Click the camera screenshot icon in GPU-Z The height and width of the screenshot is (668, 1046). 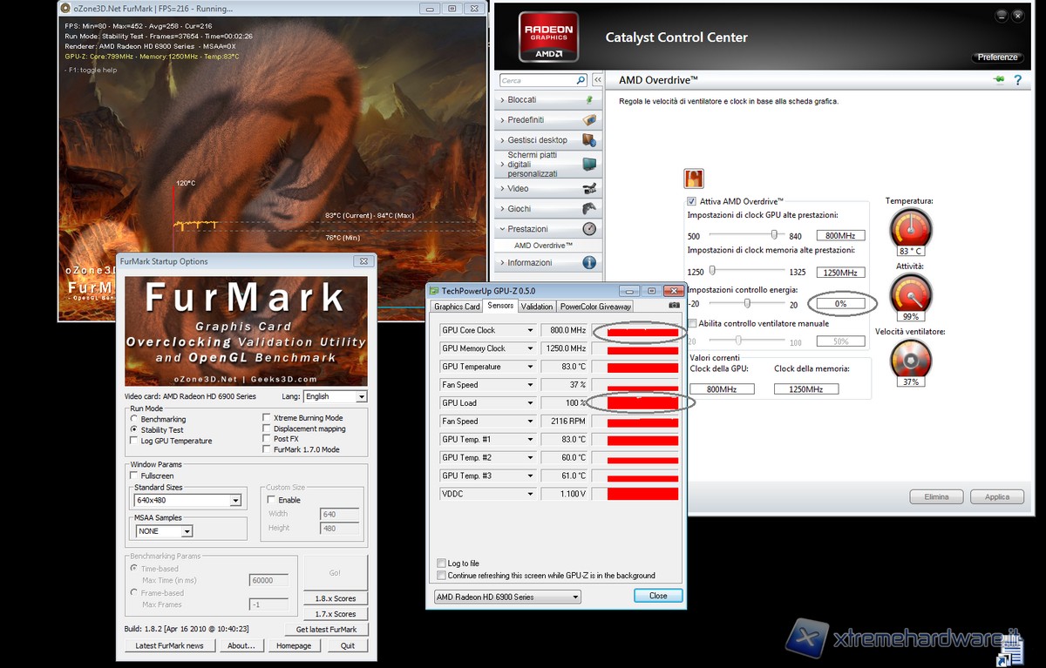674,306
